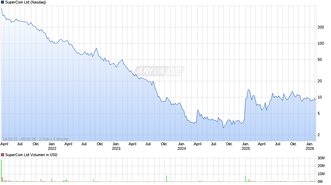Viewport: 331px width, 185px height.
Task: Click the 'Jan. 2025' time axis label
Action: (x=246, y=146)
